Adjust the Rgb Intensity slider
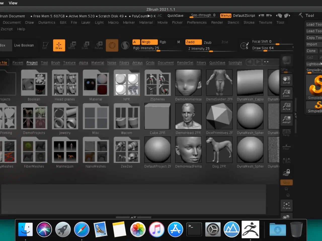Viewport: 322px width, 241px height. pos(158,48)
